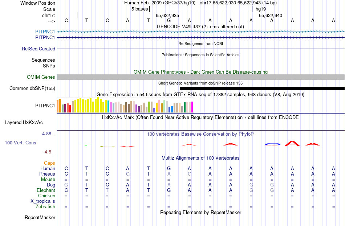Click the chr17:65,622,930-65,622,943 (14 bp) position text
This screenshot has height=226, width=345.
pos(238,3)
